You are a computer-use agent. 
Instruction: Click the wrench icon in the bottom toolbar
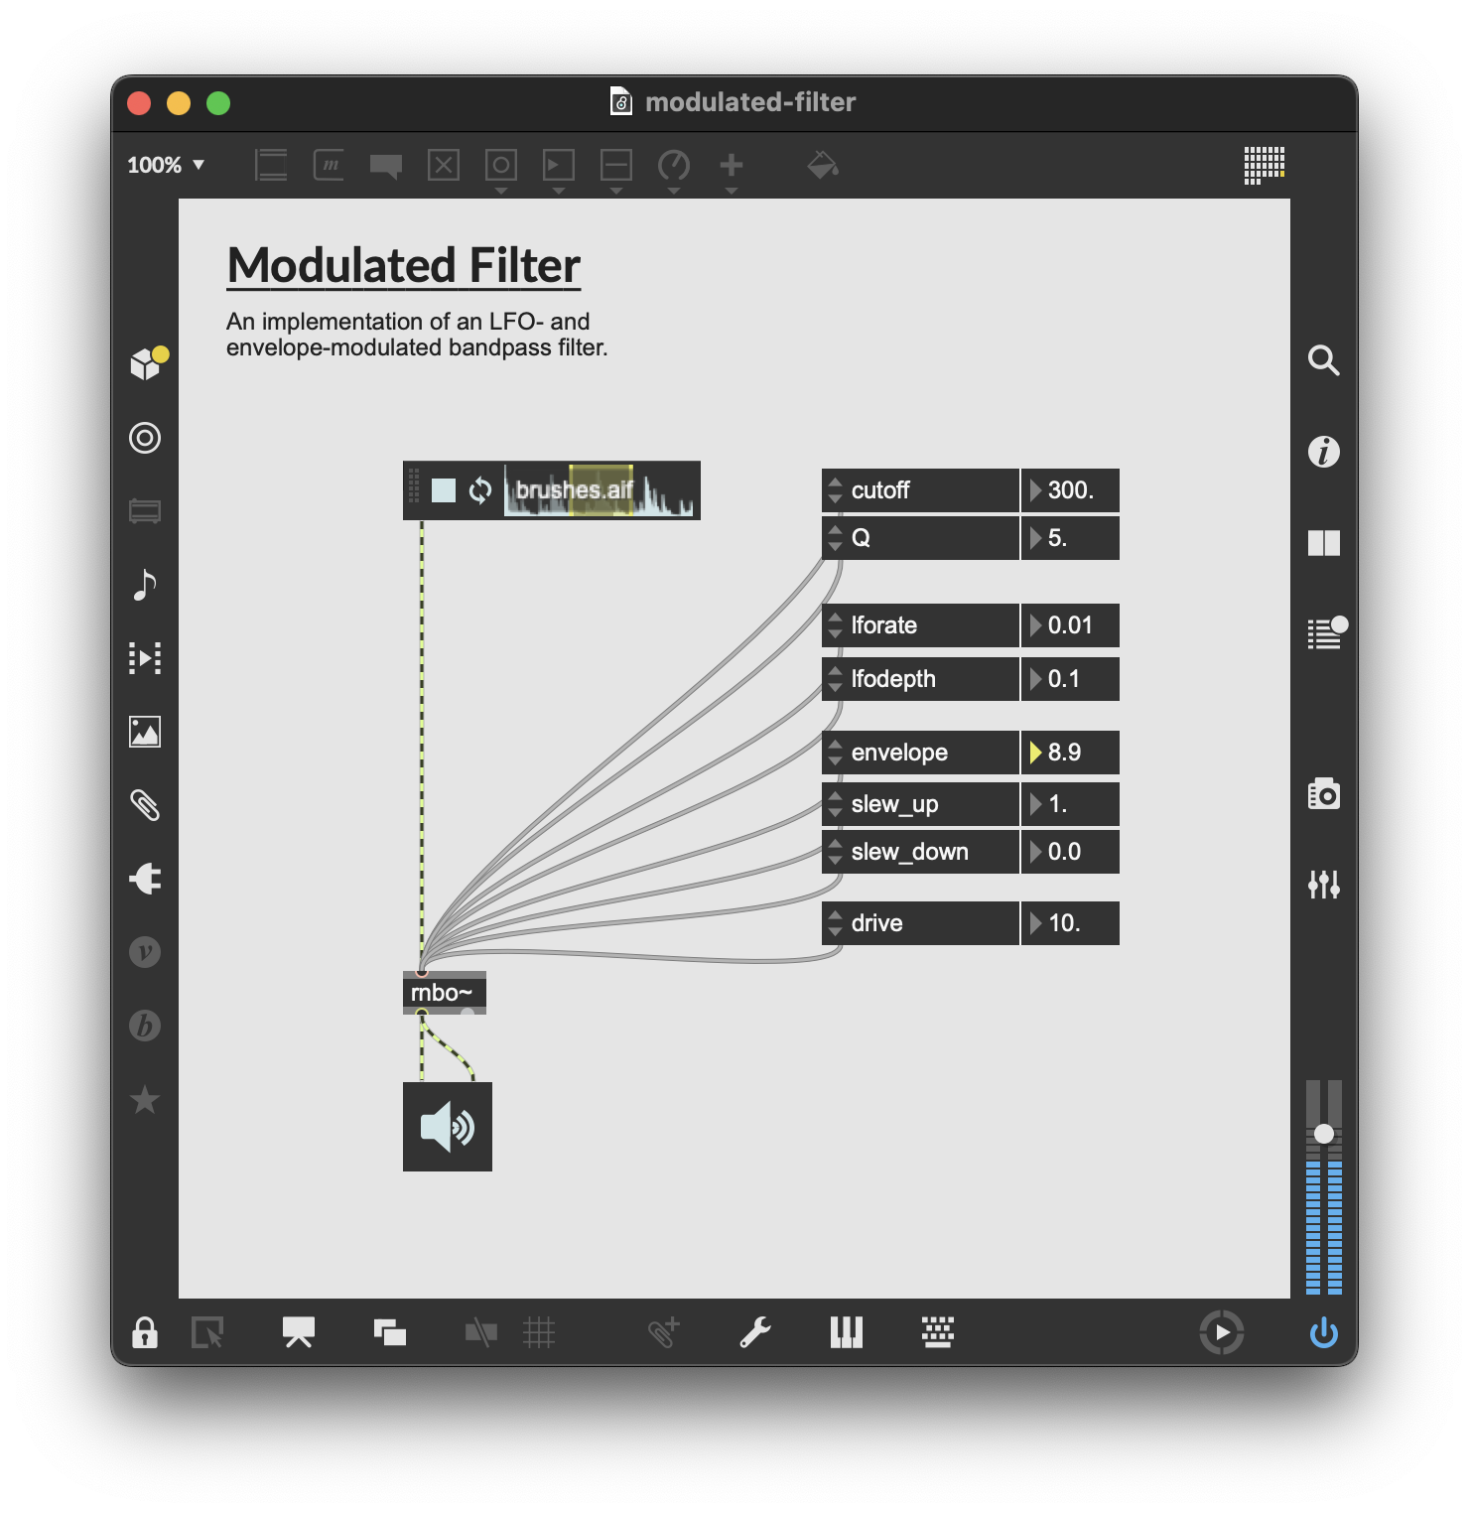(x=758, y=1333)
